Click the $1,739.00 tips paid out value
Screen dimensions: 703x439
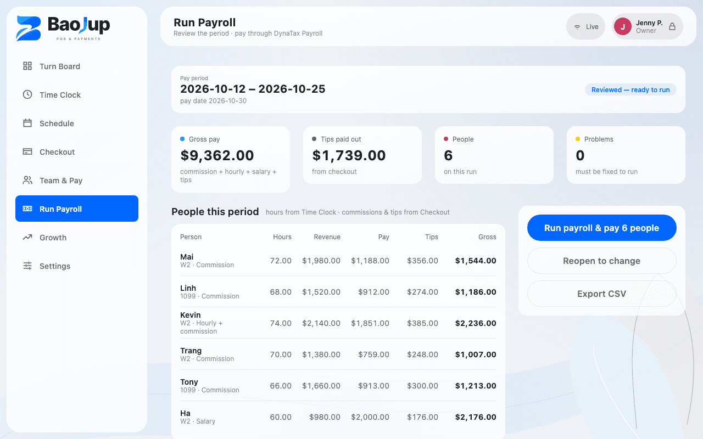tap(349, 155)
